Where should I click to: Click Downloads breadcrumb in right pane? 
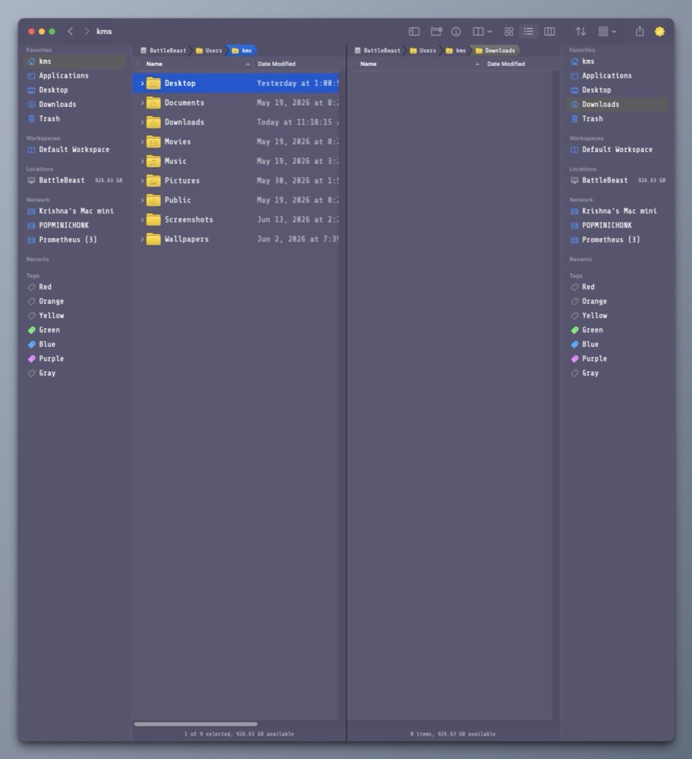(496, 50)
